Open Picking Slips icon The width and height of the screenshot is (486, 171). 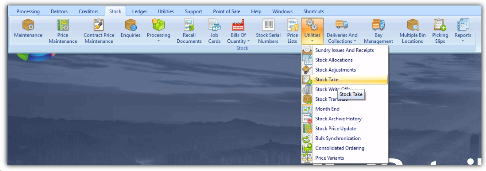click(x=440, y=25)
